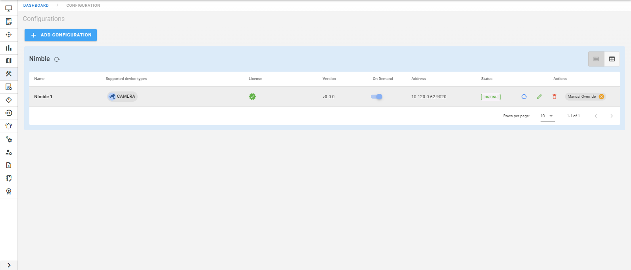The image size is (631, 270).
Task: Edit Nimble 1 with the pencil icon
Action: click(539, 97)
